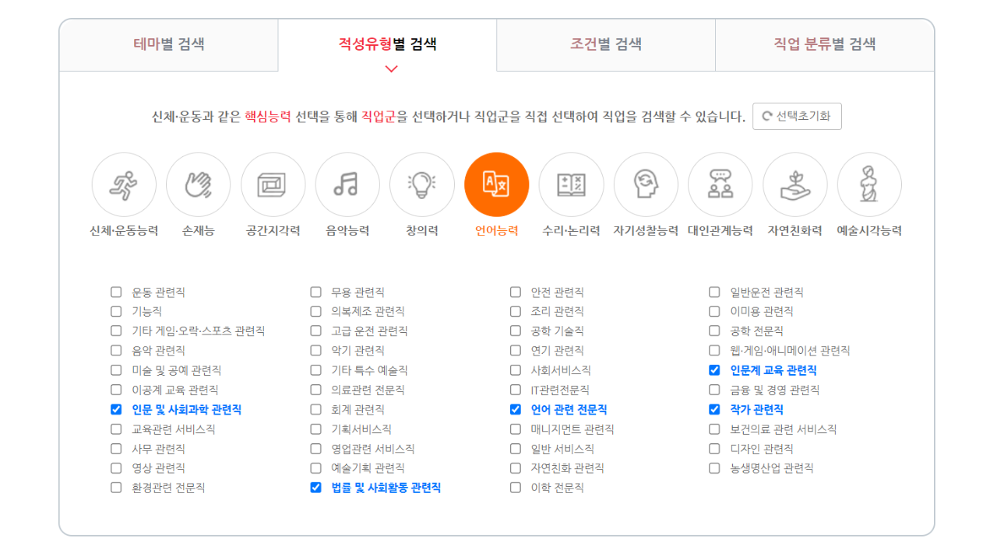
Task: Select the 자연친화력 aptitude icon
Action: (x=794, y=185)
